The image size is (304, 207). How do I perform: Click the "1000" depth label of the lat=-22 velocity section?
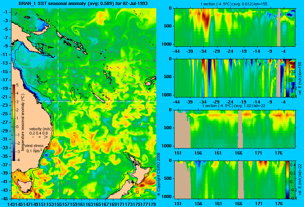(x=167, y=197)
